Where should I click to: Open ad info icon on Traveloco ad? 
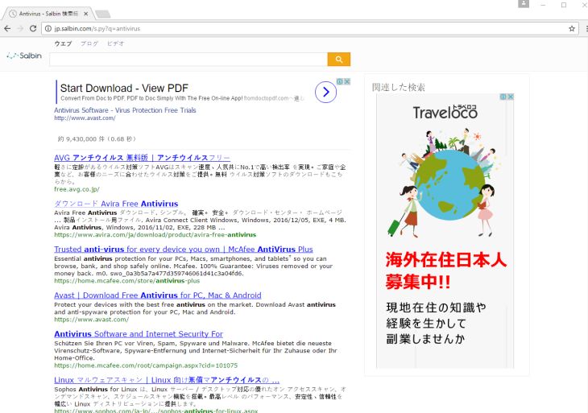click(503, 97)
